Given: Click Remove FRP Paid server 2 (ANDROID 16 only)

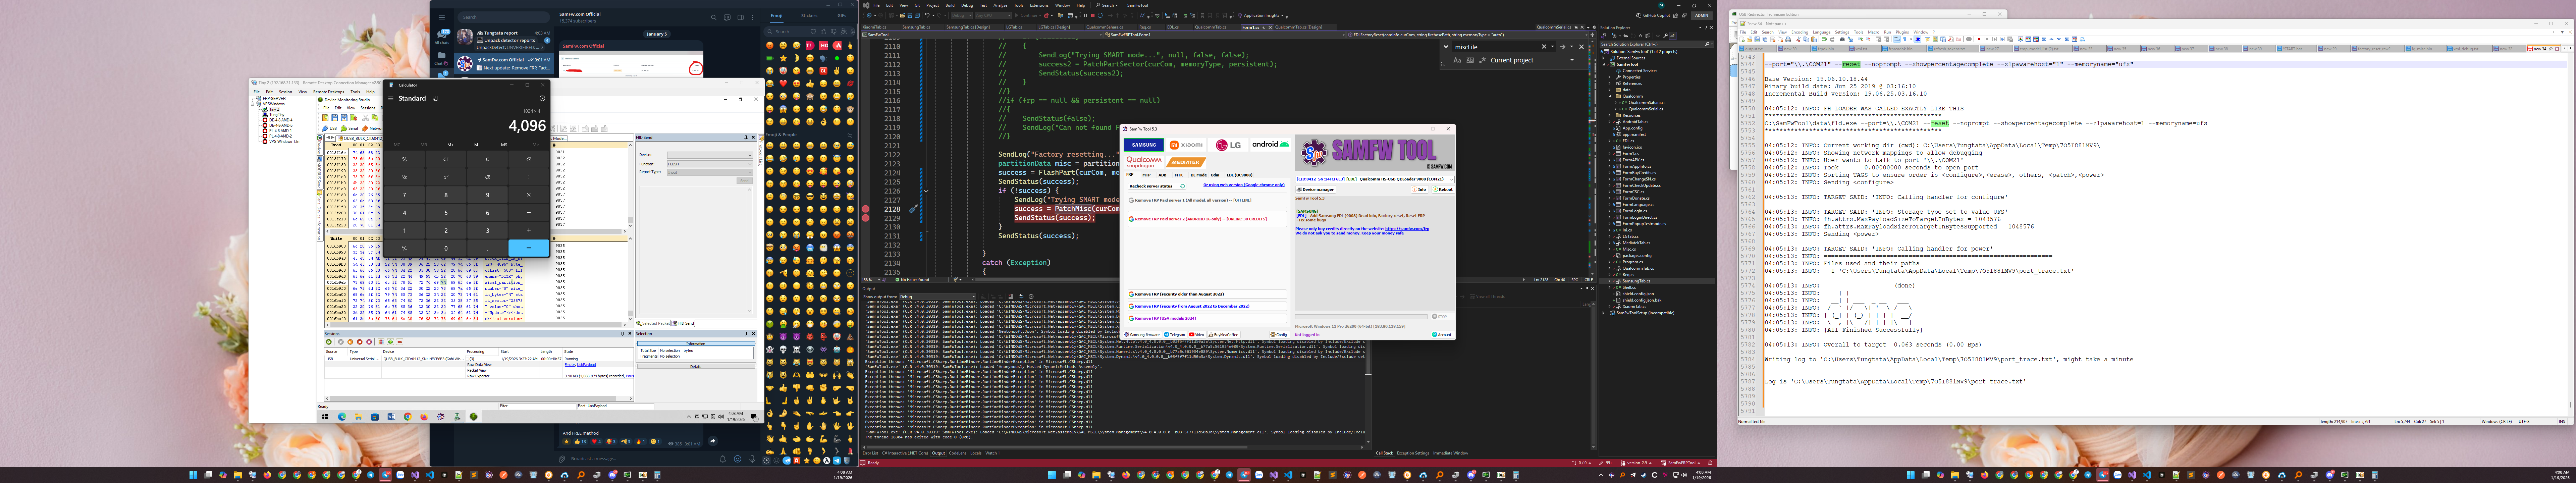Looking at the screenshot, I should click(1208, 219).
